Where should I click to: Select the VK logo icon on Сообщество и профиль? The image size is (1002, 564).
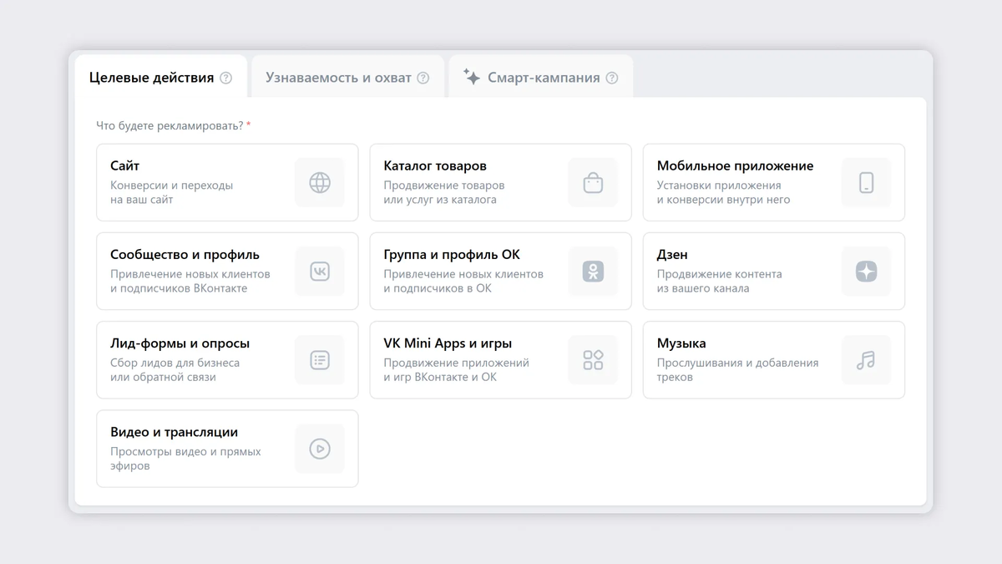point(320,271)
